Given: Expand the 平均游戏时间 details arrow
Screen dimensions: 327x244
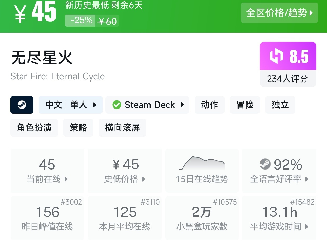Looking at the screenshot, I should (307, 227).
